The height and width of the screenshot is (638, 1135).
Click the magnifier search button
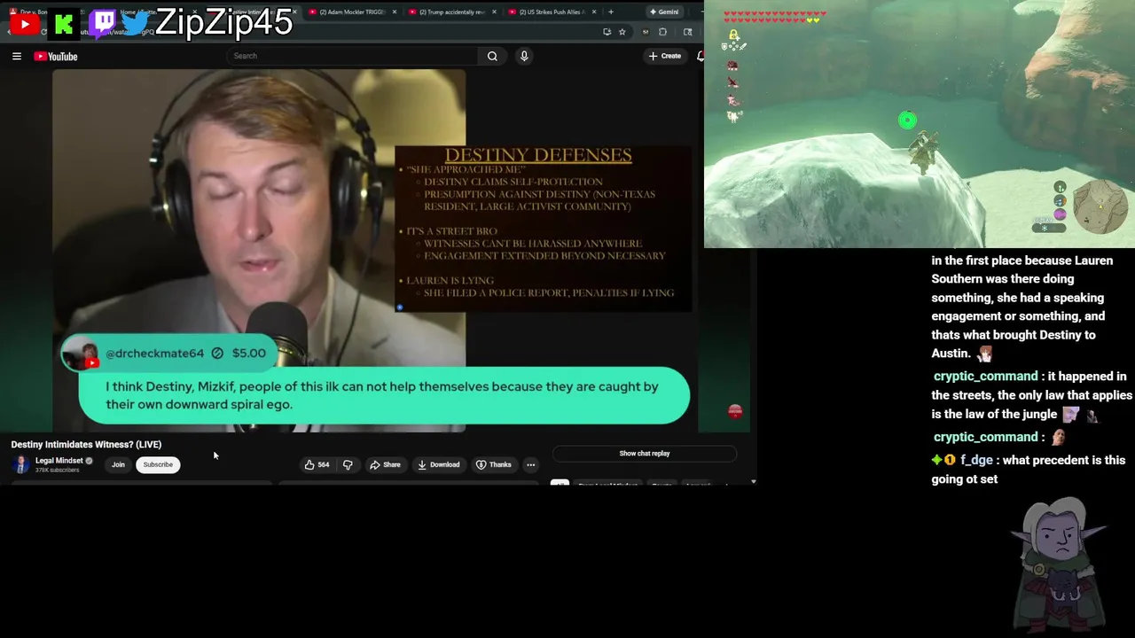492,56
